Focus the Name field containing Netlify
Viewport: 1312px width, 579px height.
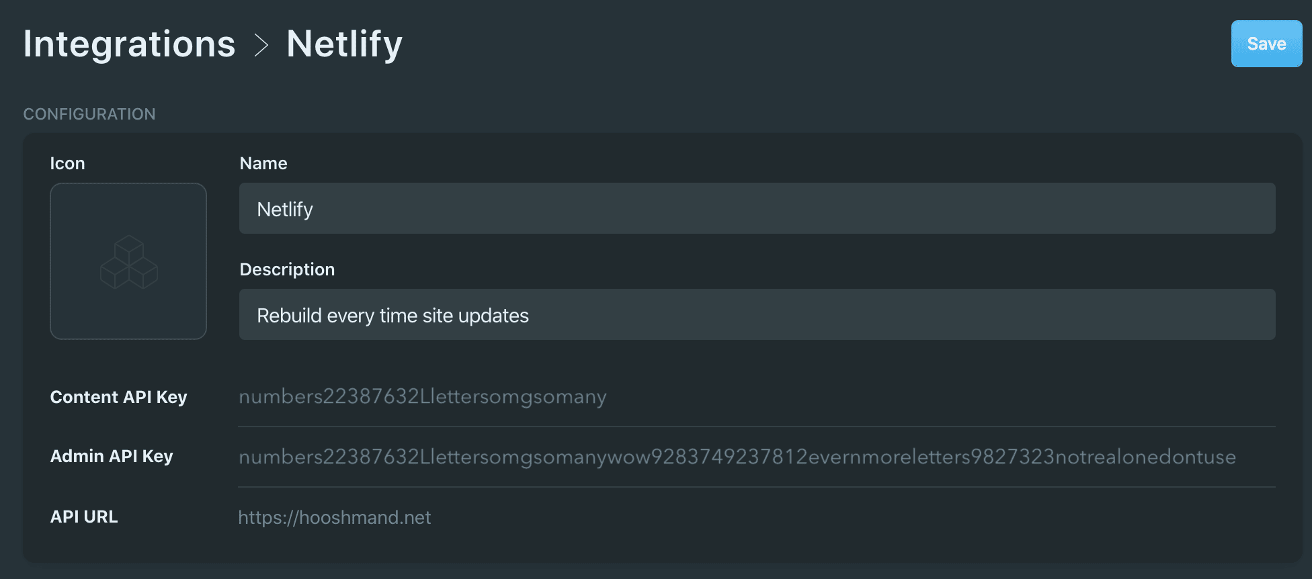(757, 208)
